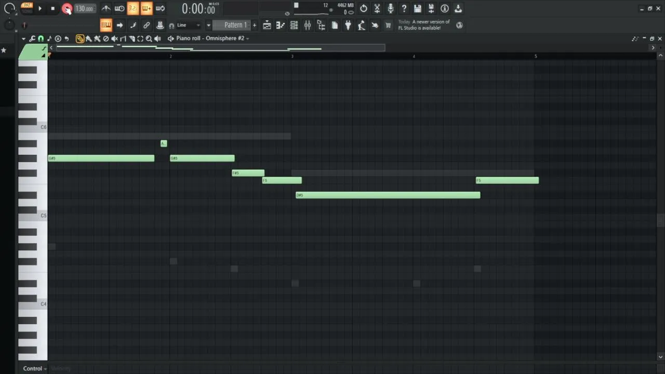Open the Control event lane dropdown
665x374 pixels.
35,368
